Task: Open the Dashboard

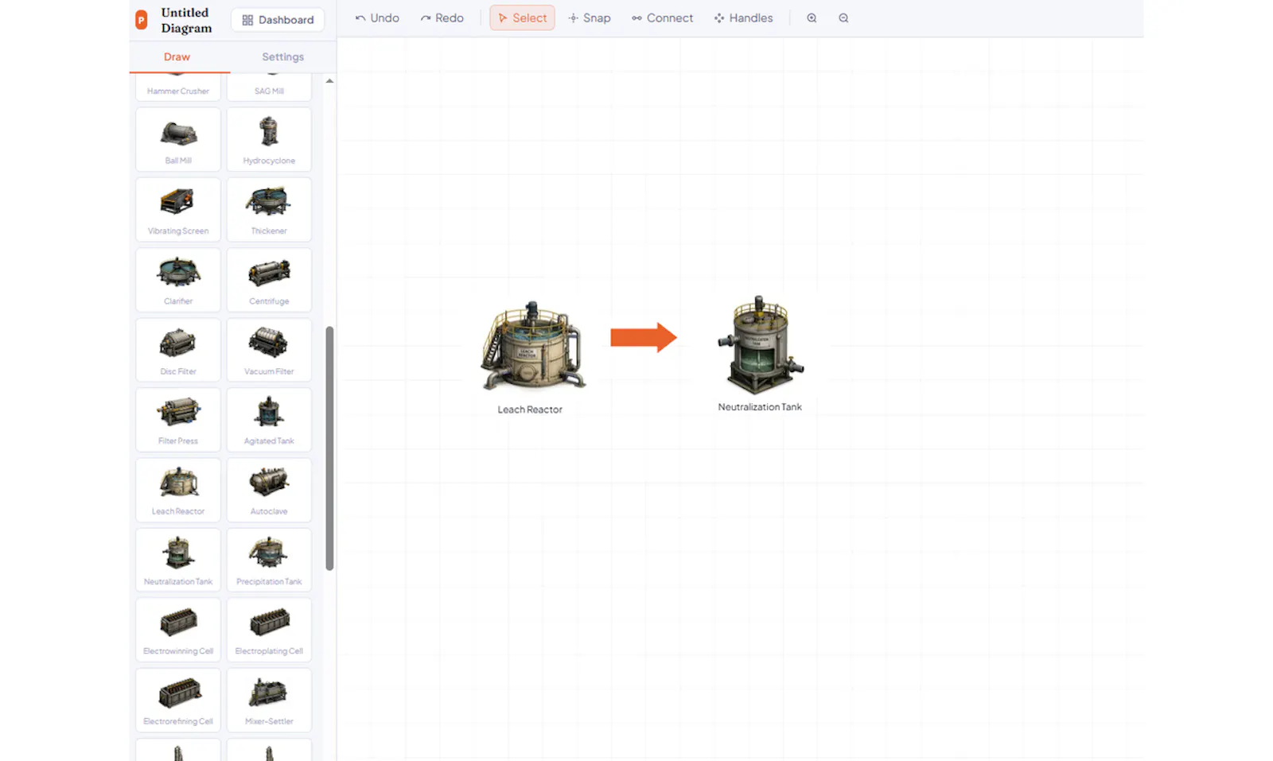Action: 278,20
